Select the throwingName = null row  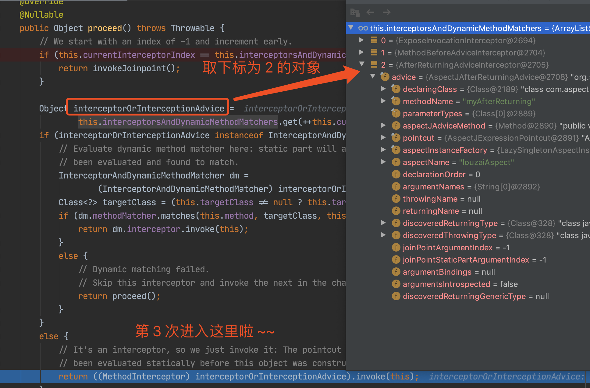pos(468,199)
